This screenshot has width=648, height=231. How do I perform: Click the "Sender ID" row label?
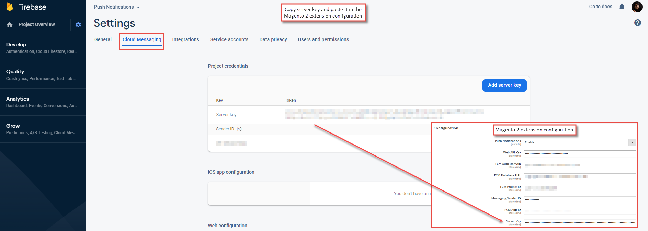tap(225, 129)
